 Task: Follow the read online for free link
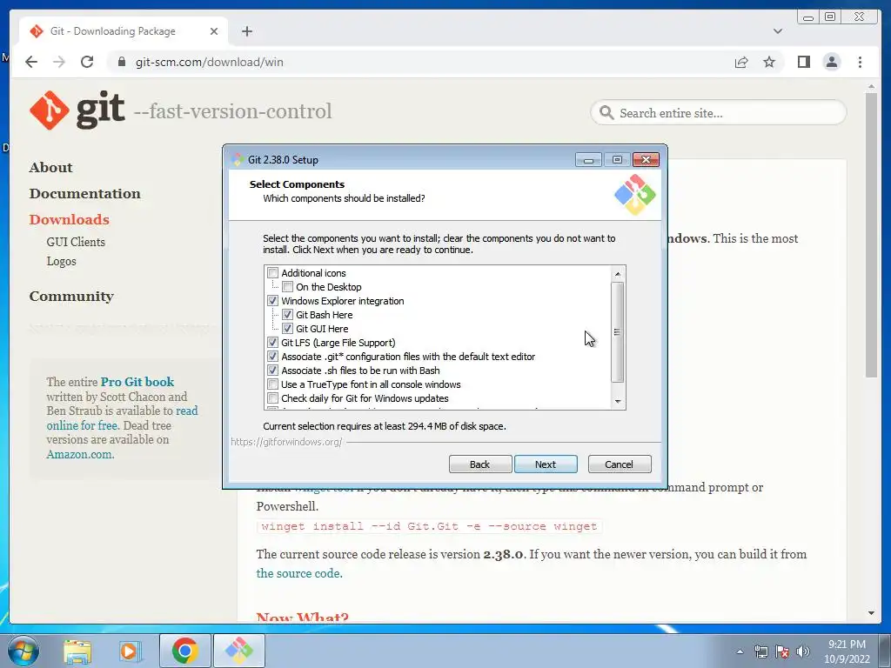click(x=122, y=418)
